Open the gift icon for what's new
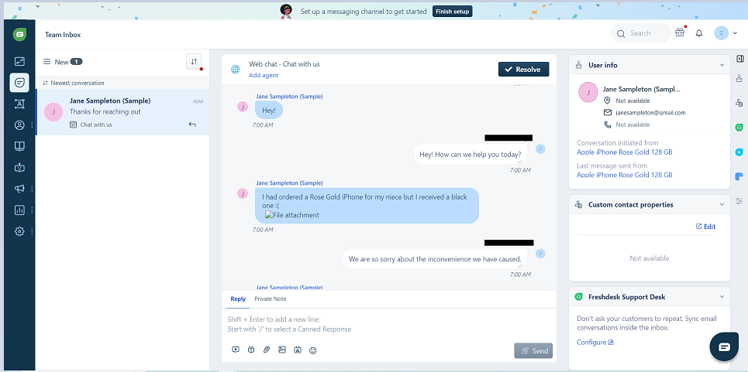The width and height of the screenshot is (748, 372). [x=680, y=33]
